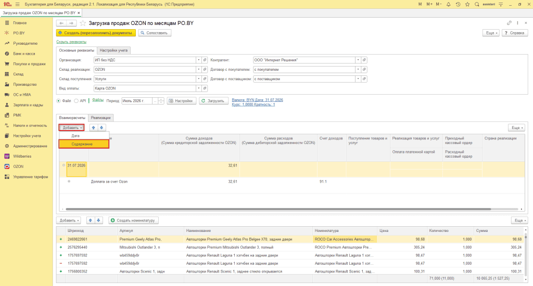Click the Загрузить button

(x=213, y=101)
